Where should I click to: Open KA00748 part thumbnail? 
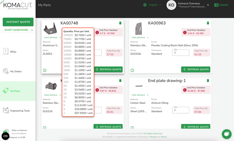click(50, 28)
